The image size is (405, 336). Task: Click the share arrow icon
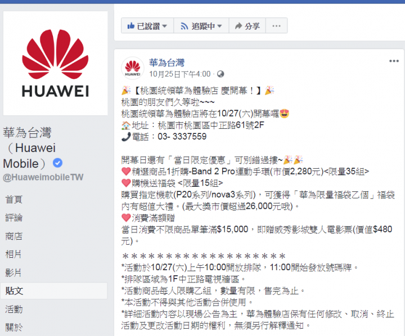(x=238, y=26)
